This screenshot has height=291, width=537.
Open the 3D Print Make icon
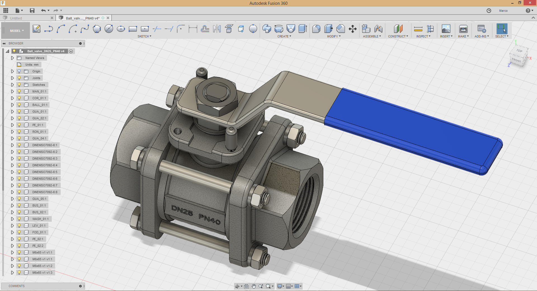click(463, 29)
